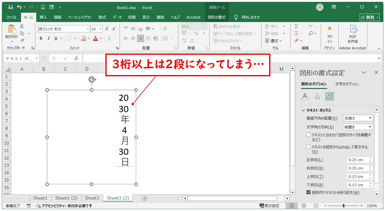Click the zoom in plus button
The width and height of the screenshot is (385, 211).
pos(361,206)
